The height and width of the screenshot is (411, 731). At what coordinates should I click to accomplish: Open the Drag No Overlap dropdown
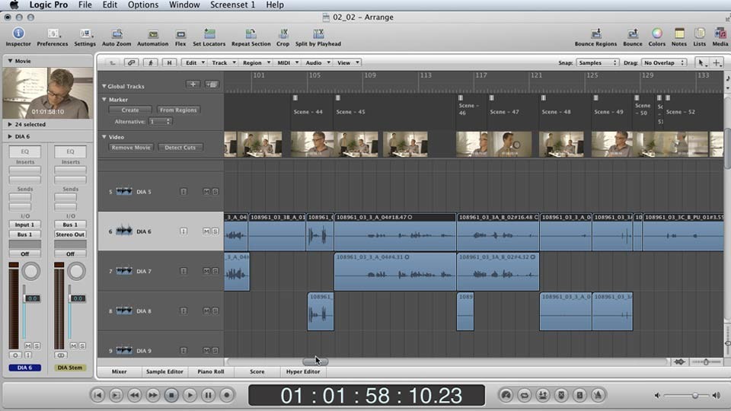click(x=664, y=62)
